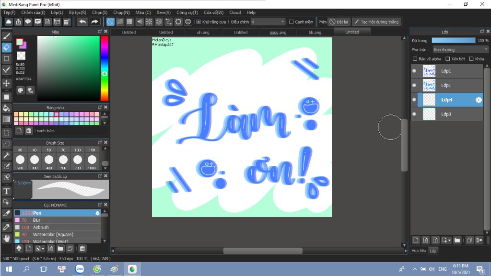Adjust the Độ trong opacity slider
The height and width of the screenshot is (276, 491).
pos(453,40)
